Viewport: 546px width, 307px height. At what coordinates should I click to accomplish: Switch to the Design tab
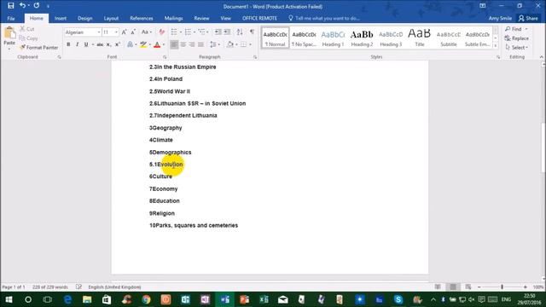click(85, 18)
